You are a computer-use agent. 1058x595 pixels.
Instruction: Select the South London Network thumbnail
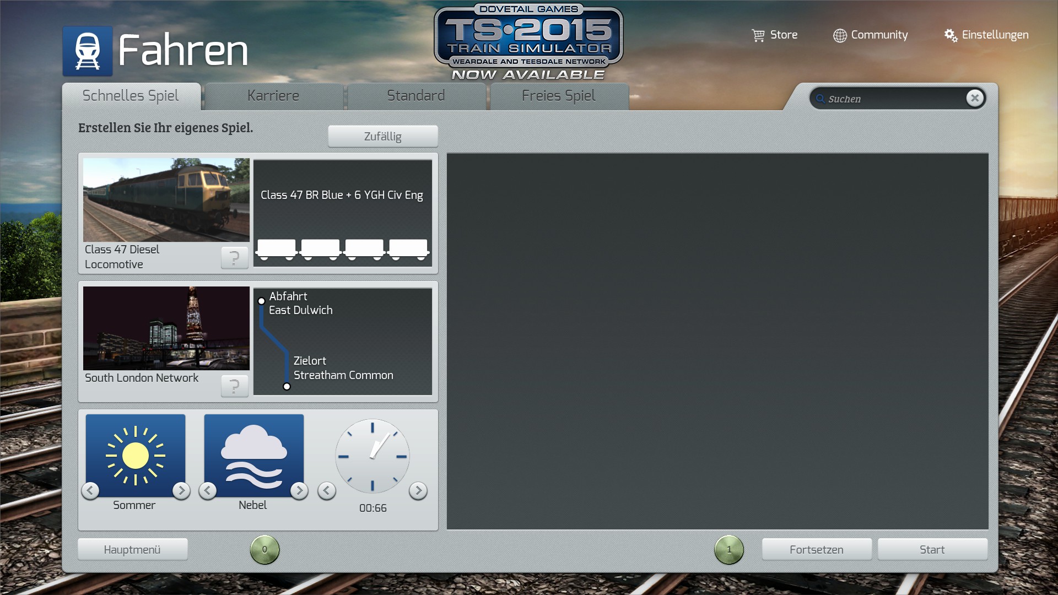(166, 328)
